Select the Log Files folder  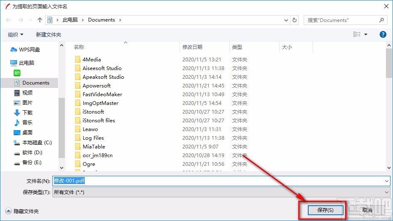click(x=89, y=138)
